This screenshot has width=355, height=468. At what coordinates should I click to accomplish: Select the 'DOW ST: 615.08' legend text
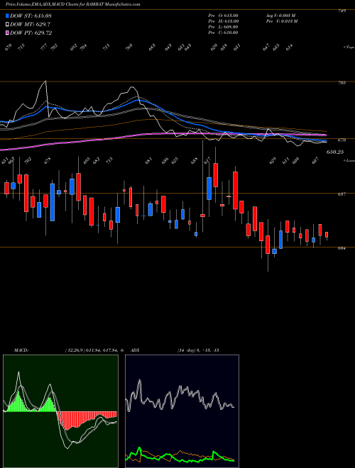click(31, 16)
